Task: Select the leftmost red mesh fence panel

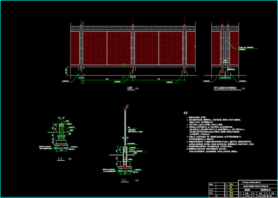Action: coord(76,48)
